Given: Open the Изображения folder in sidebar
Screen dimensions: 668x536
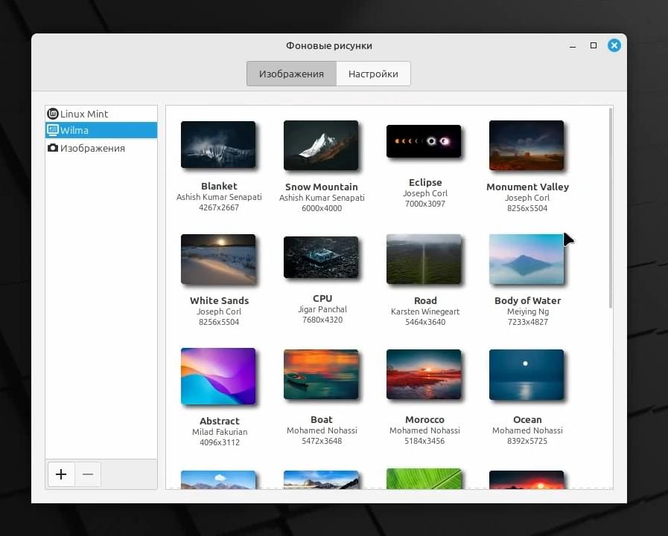Looking at the screenshot, I should click(x=101, y=148).
